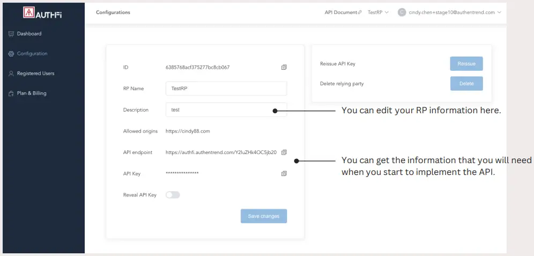Click the Reissue API Key label
The image size is (534, 256).
pyautogui.click(x=337, y=64)
